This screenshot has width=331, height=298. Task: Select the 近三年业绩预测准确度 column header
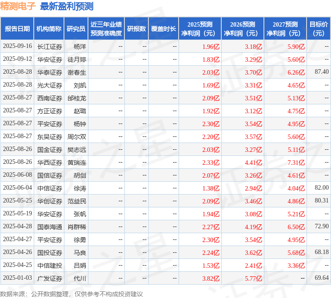[x=106, y=28]
